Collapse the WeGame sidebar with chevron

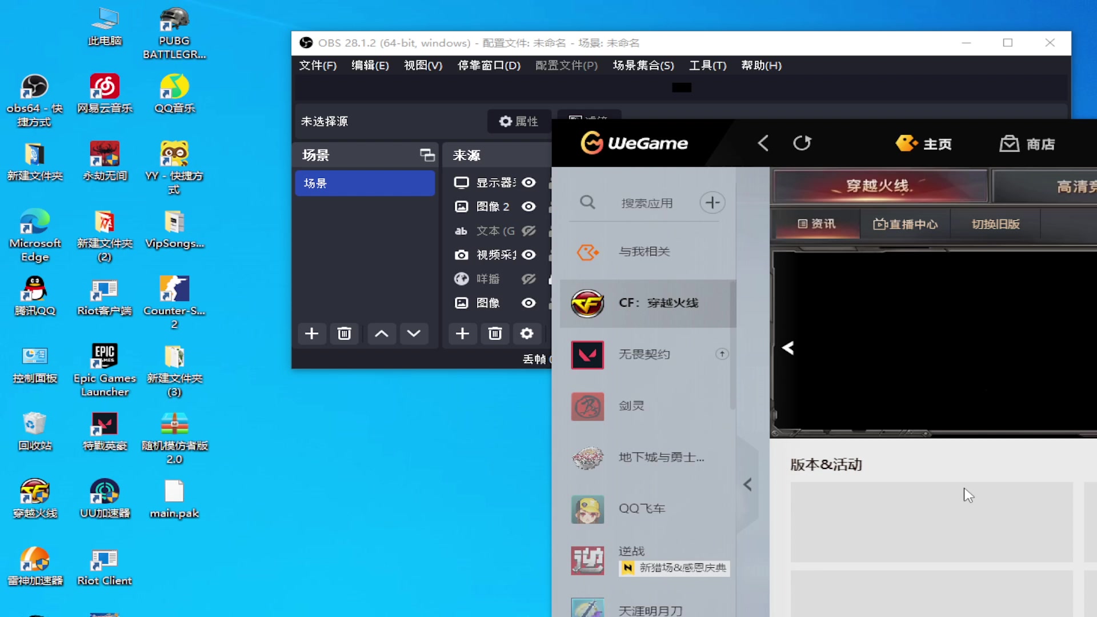747,484
